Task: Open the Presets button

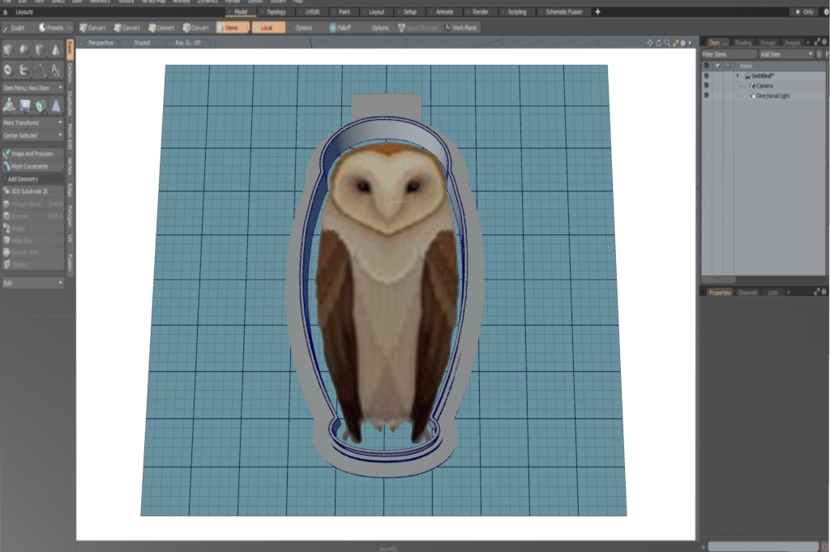Action: 54,28
